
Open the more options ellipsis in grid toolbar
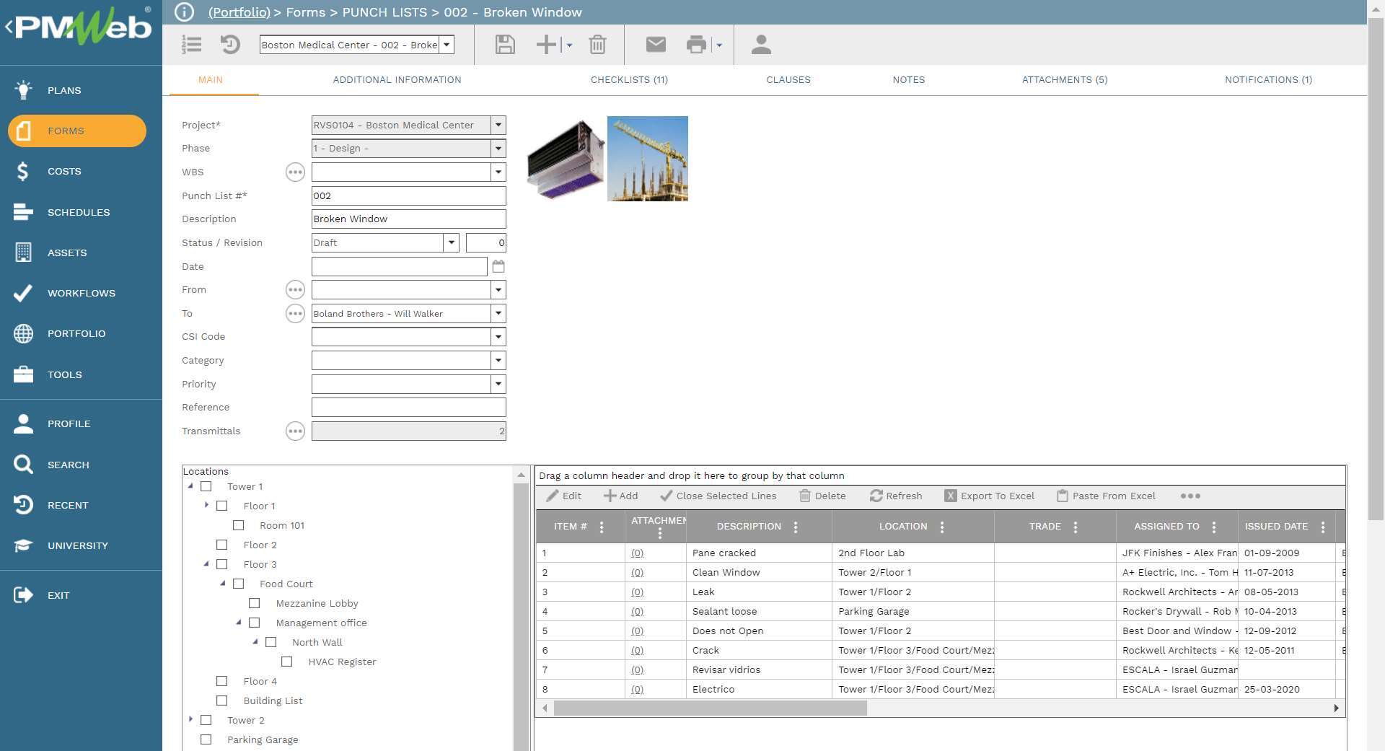click(1190, 496)
